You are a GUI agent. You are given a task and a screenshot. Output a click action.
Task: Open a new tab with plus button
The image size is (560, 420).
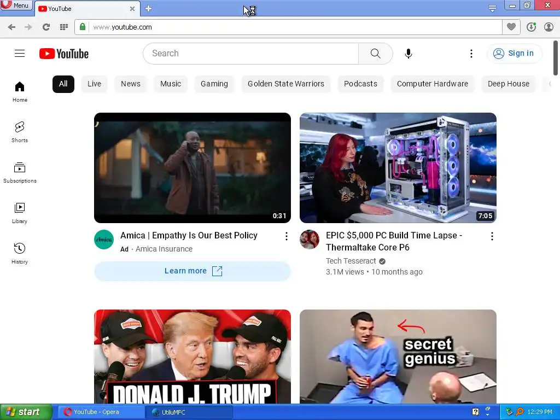[149, 9]
